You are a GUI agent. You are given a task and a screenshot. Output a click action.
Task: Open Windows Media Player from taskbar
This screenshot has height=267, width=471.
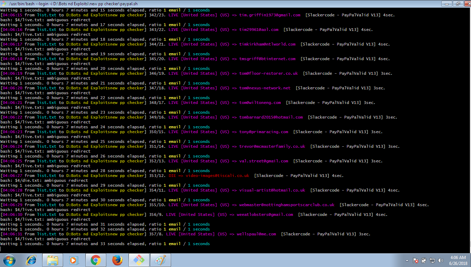[x=74, y=260]
